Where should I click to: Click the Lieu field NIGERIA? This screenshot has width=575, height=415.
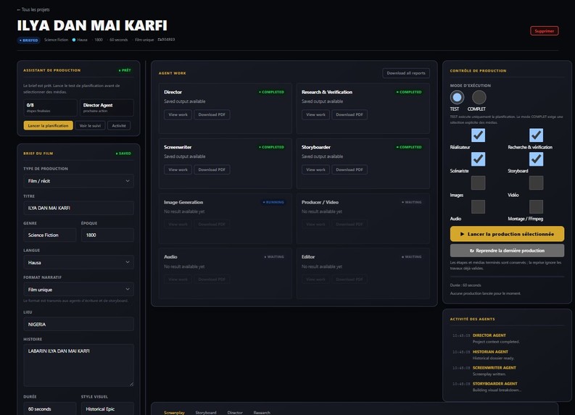pos(78,324)
